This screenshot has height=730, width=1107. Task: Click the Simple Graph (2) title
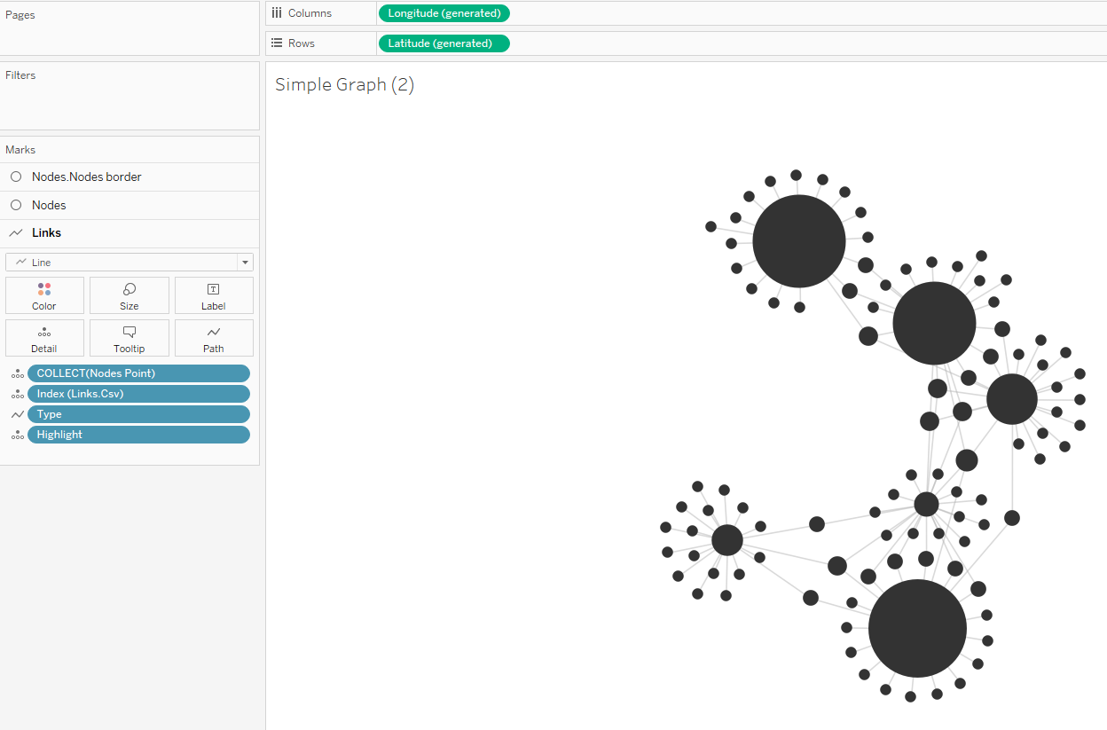[x=344, y=85]
